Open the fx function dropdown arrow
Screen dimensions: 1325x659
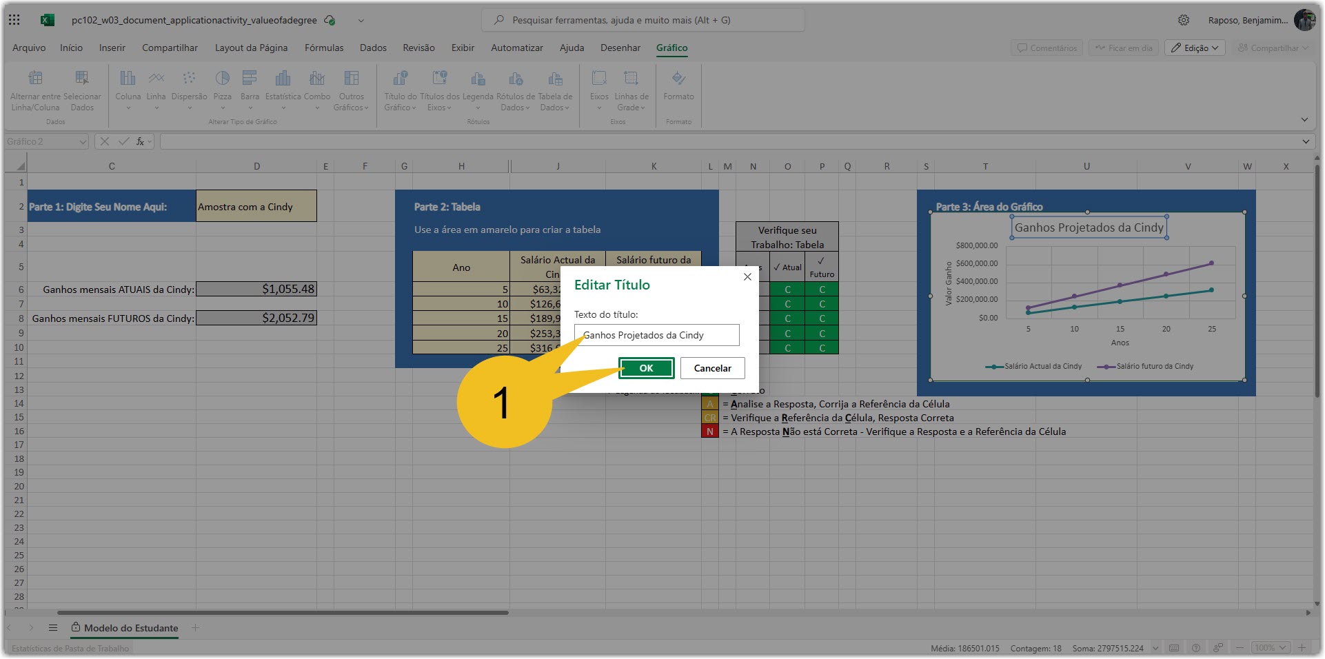tap(150, 141)
